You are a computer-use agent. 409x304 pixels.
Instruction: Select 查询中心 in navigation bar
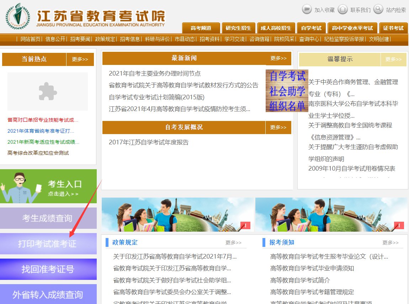[309, 39]
